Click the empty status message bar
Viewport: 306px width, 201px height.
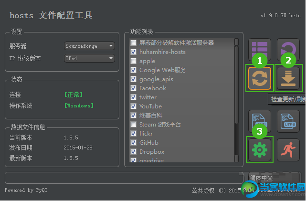click(x=124, y=178)
